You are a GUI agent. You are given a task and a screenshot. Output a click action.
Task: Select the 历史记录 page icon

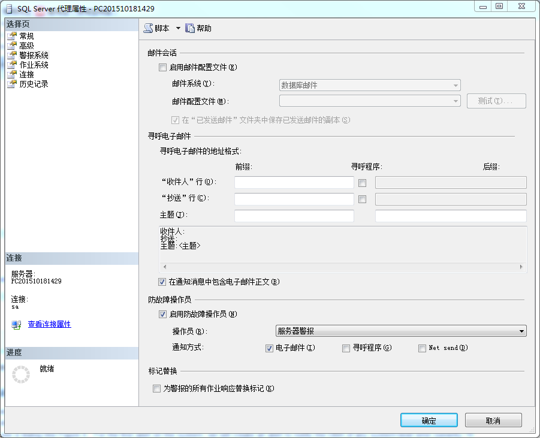11,84
